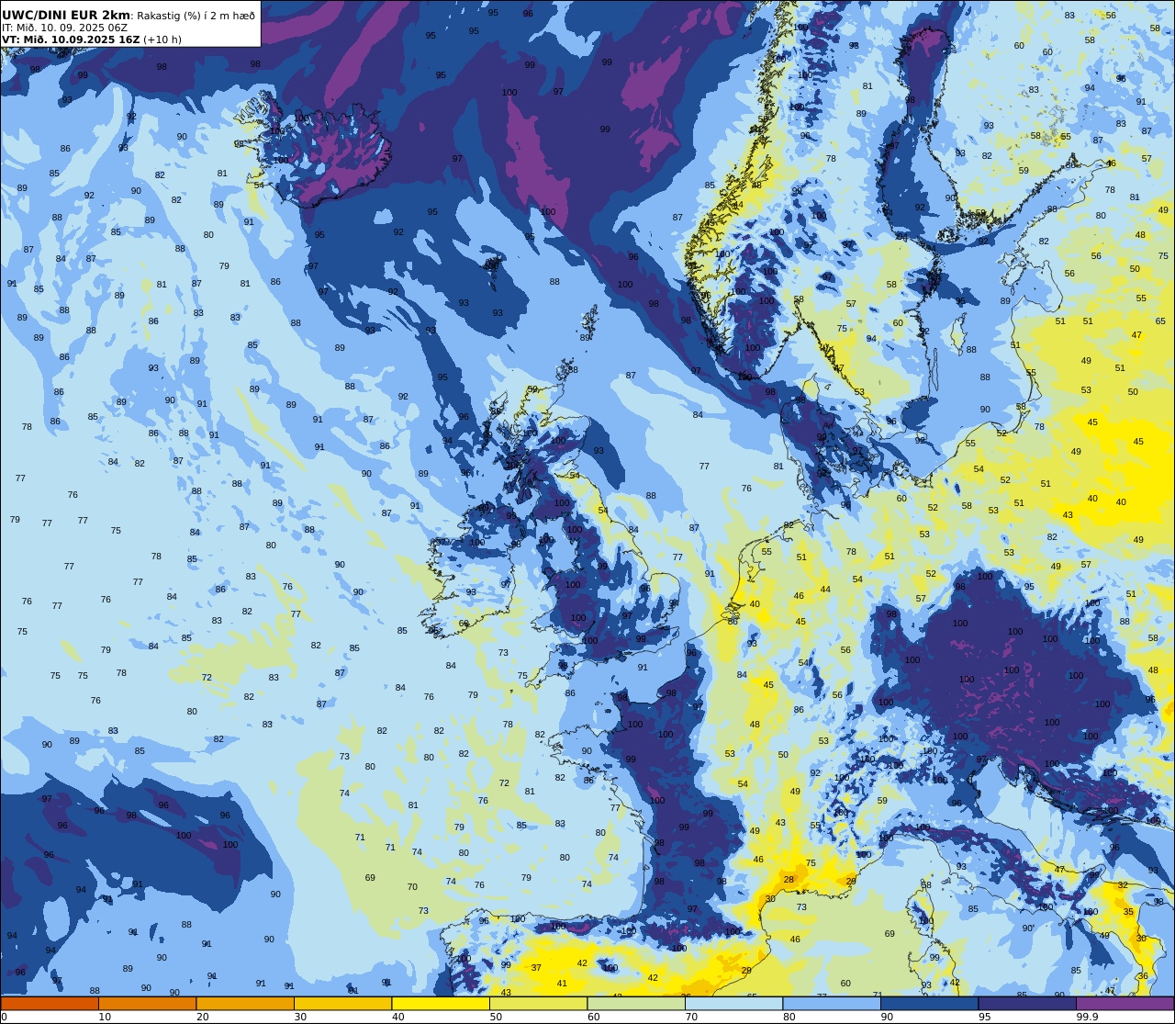Pick the purple above-99.9 legend segment
This screenshot has height=1024, width=1175.
(x=1125, y=1003)
